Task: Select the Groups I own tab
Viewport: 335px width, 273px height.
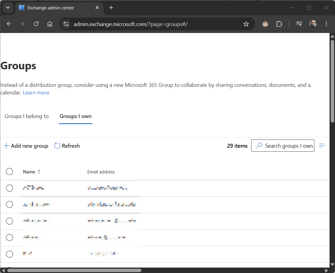Action: tap(76, 116)
